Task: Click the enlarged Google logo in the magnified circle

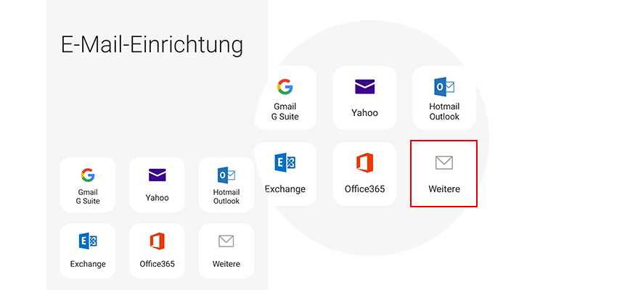Action: point(285,87)
